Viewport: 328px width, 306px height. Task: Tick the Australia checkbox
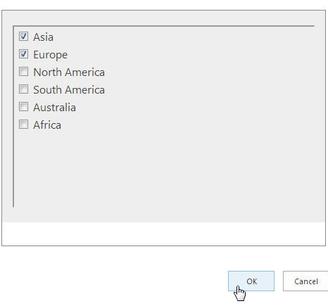(x=23, y=107)
